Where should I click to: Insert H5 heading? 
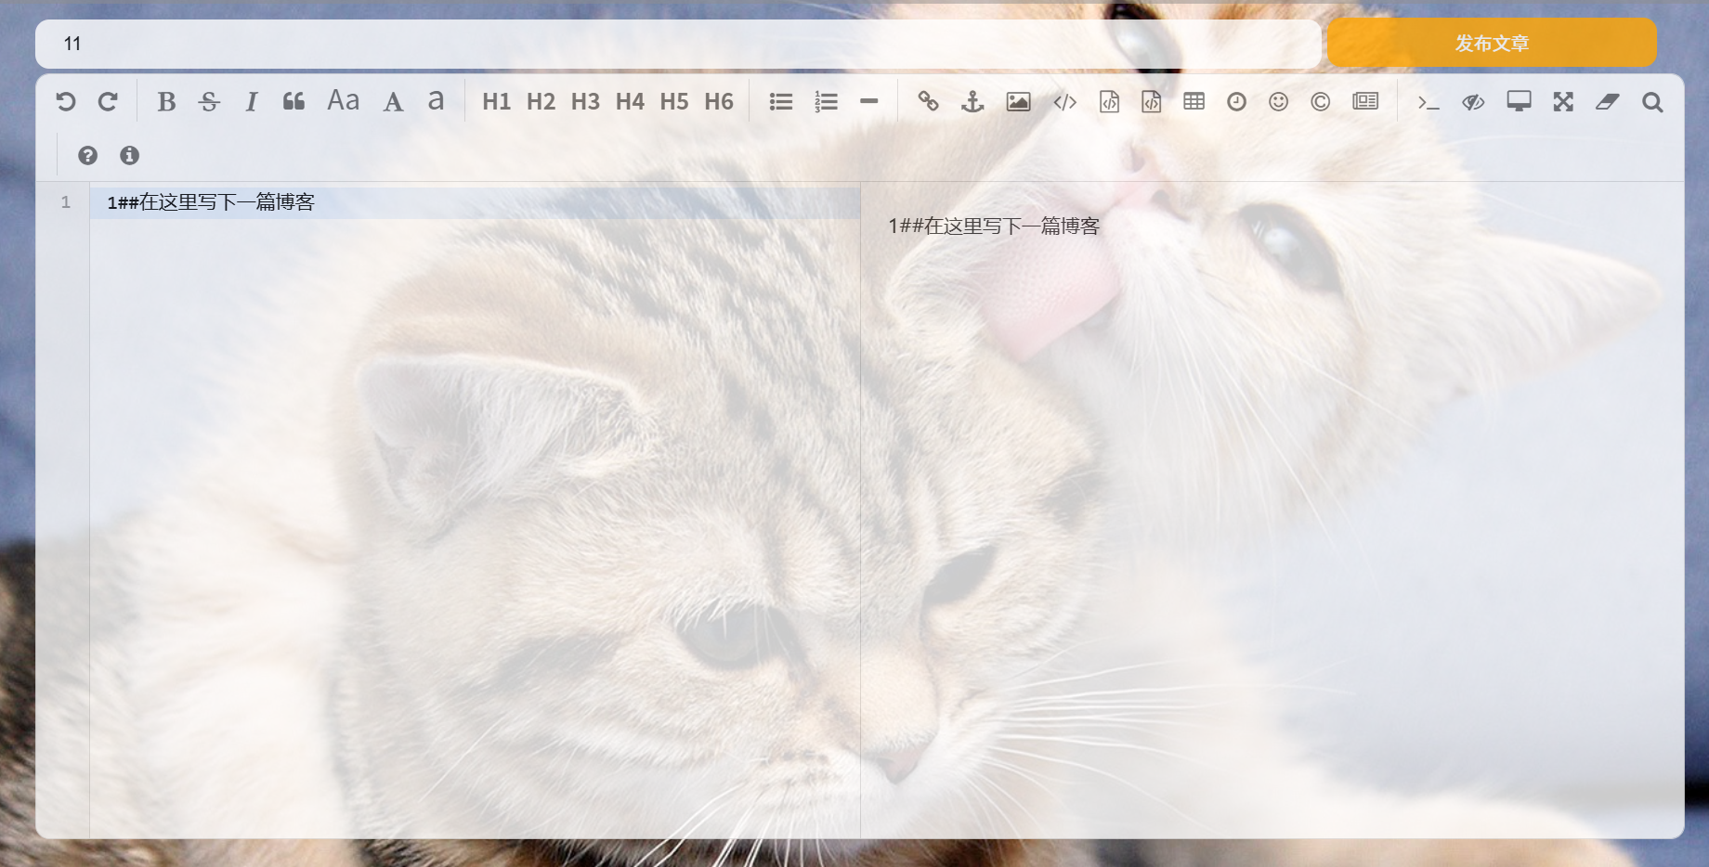[x=674, y=101]
